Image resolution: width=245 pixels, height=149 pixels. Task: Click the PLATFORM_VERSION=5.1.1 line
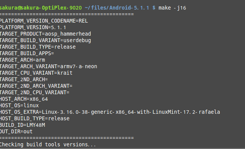(x=33, y=28)
